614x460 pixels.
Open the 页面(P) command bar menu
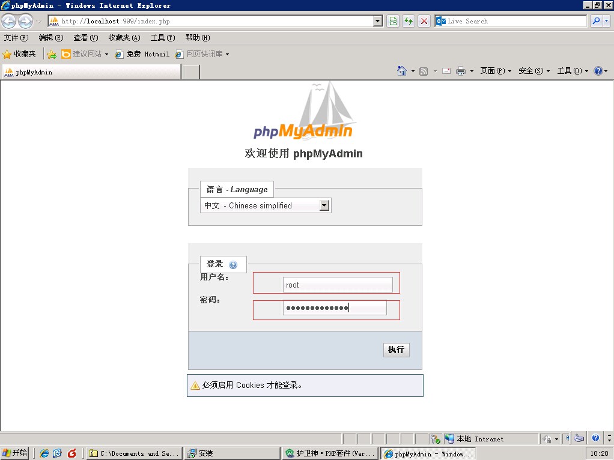click(x=496, y=71)
